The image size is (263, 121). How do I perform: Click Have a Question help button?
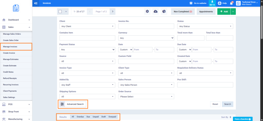(x=243, y=119)
